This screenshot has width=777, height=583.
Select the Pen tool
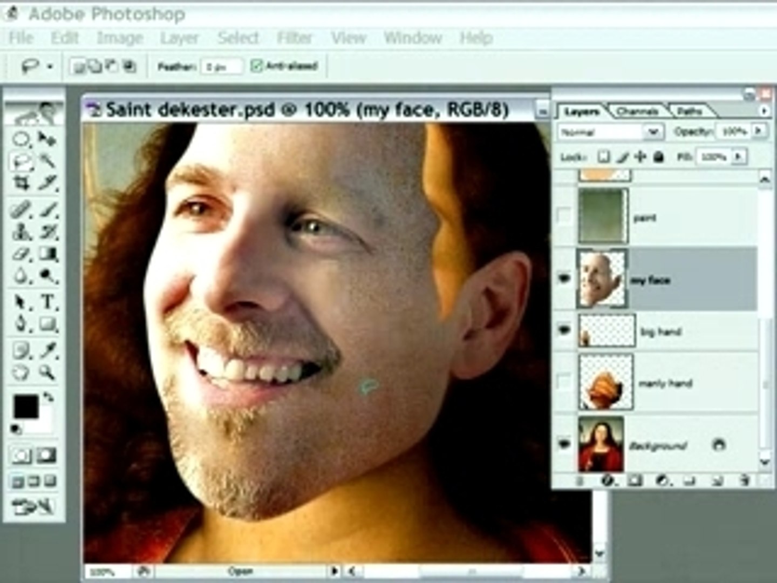coord(22,324)
